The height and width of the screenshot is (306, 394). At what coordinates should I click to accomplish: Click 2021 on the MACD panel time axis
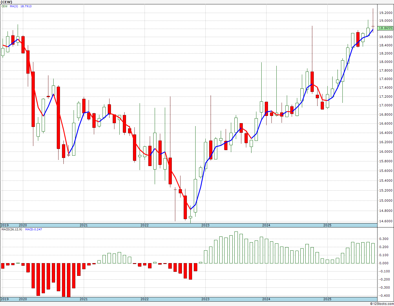click(x=83, y=299)
